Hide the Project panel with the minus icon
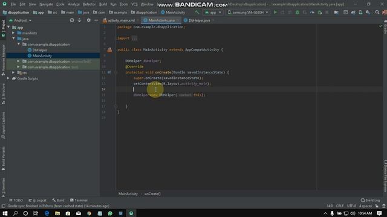Screen dimensions: 387x217 coord(96,20)
